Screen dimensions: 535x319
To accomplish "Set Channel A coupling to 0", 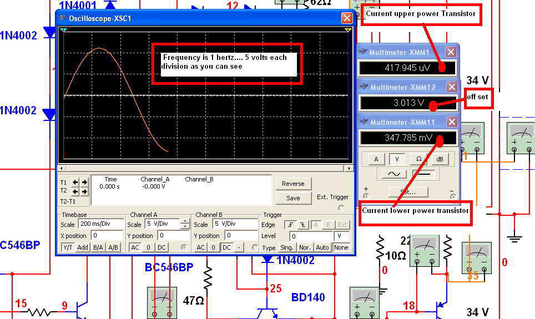I will coord(148,247).
